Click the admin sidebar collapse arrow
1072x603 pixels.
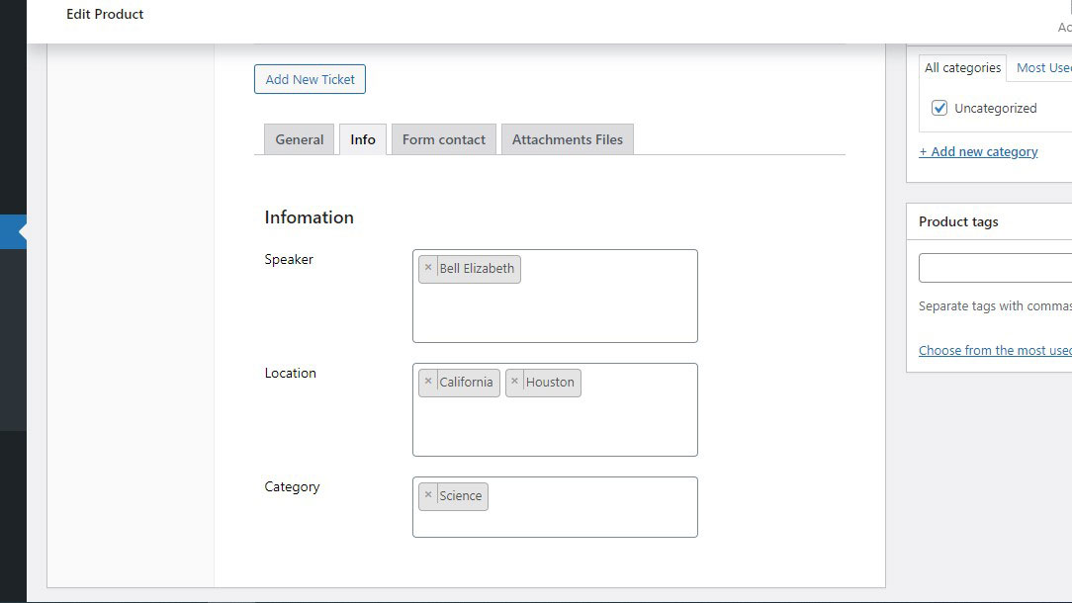(22, 232)
